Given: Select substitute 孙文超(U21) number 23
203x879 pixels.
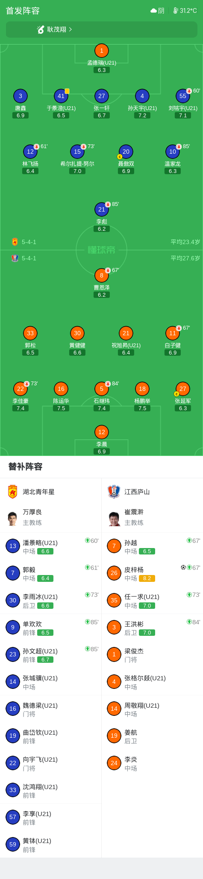Looking at the screenshot, I should [13, 655].
